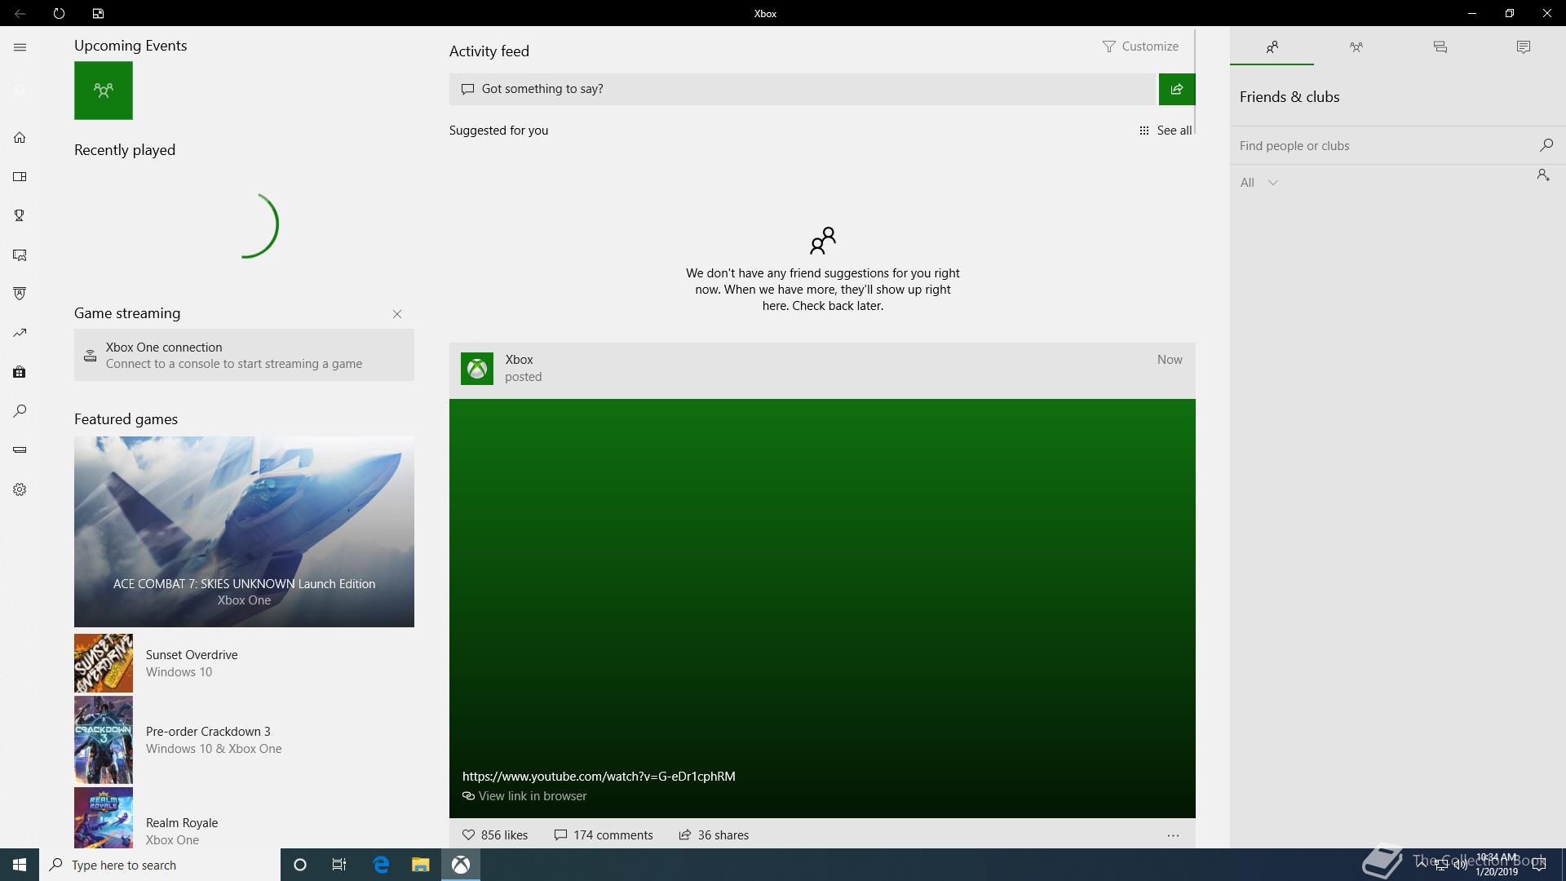1566x881 pixels.
Task: Open the hamburger navigation menu
Action: (x=20, y=47)
